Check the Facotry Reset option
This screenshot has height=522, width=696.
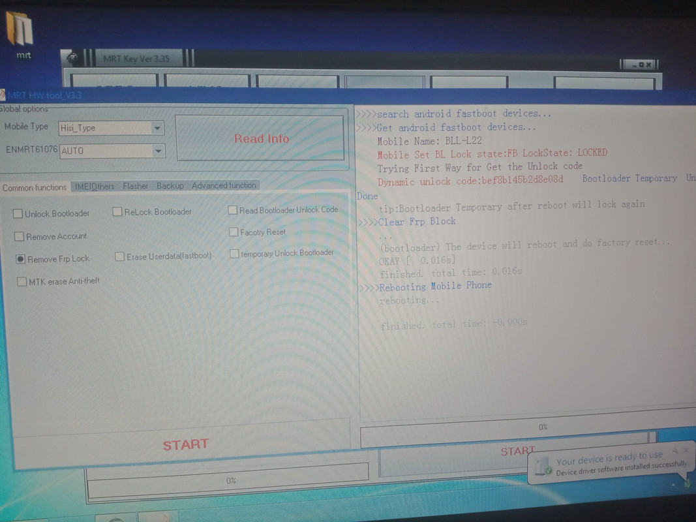click(x=234, y=232)
